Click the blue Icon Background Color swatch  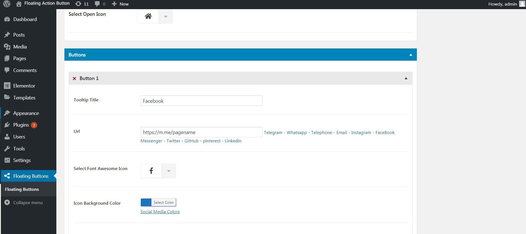coord(146,202)
